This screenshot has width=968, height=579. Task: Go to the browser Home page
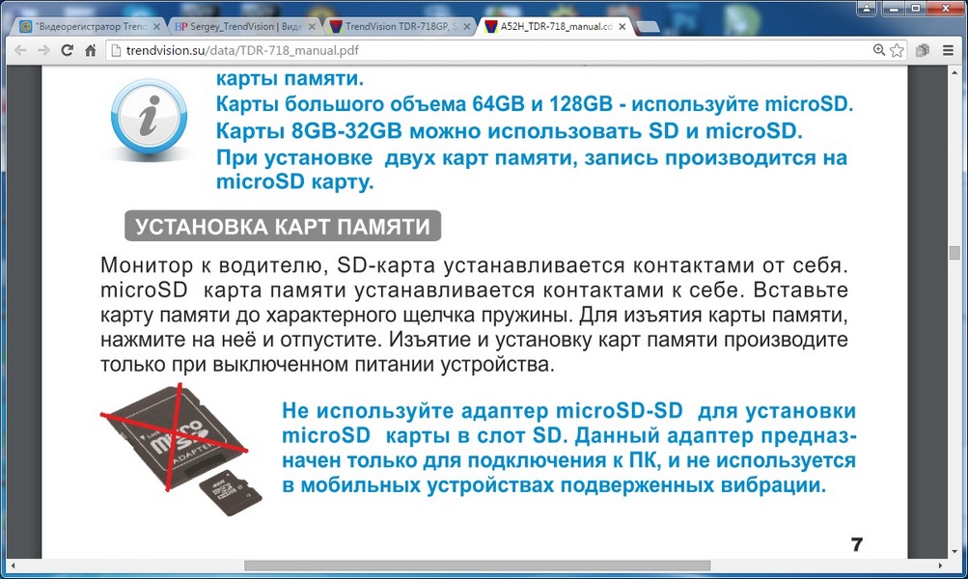[91, 50]
